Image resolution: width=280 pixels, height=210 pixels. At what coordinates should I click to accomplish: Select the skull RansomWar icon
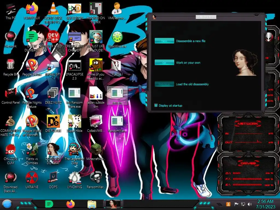(x=96, y=177)
